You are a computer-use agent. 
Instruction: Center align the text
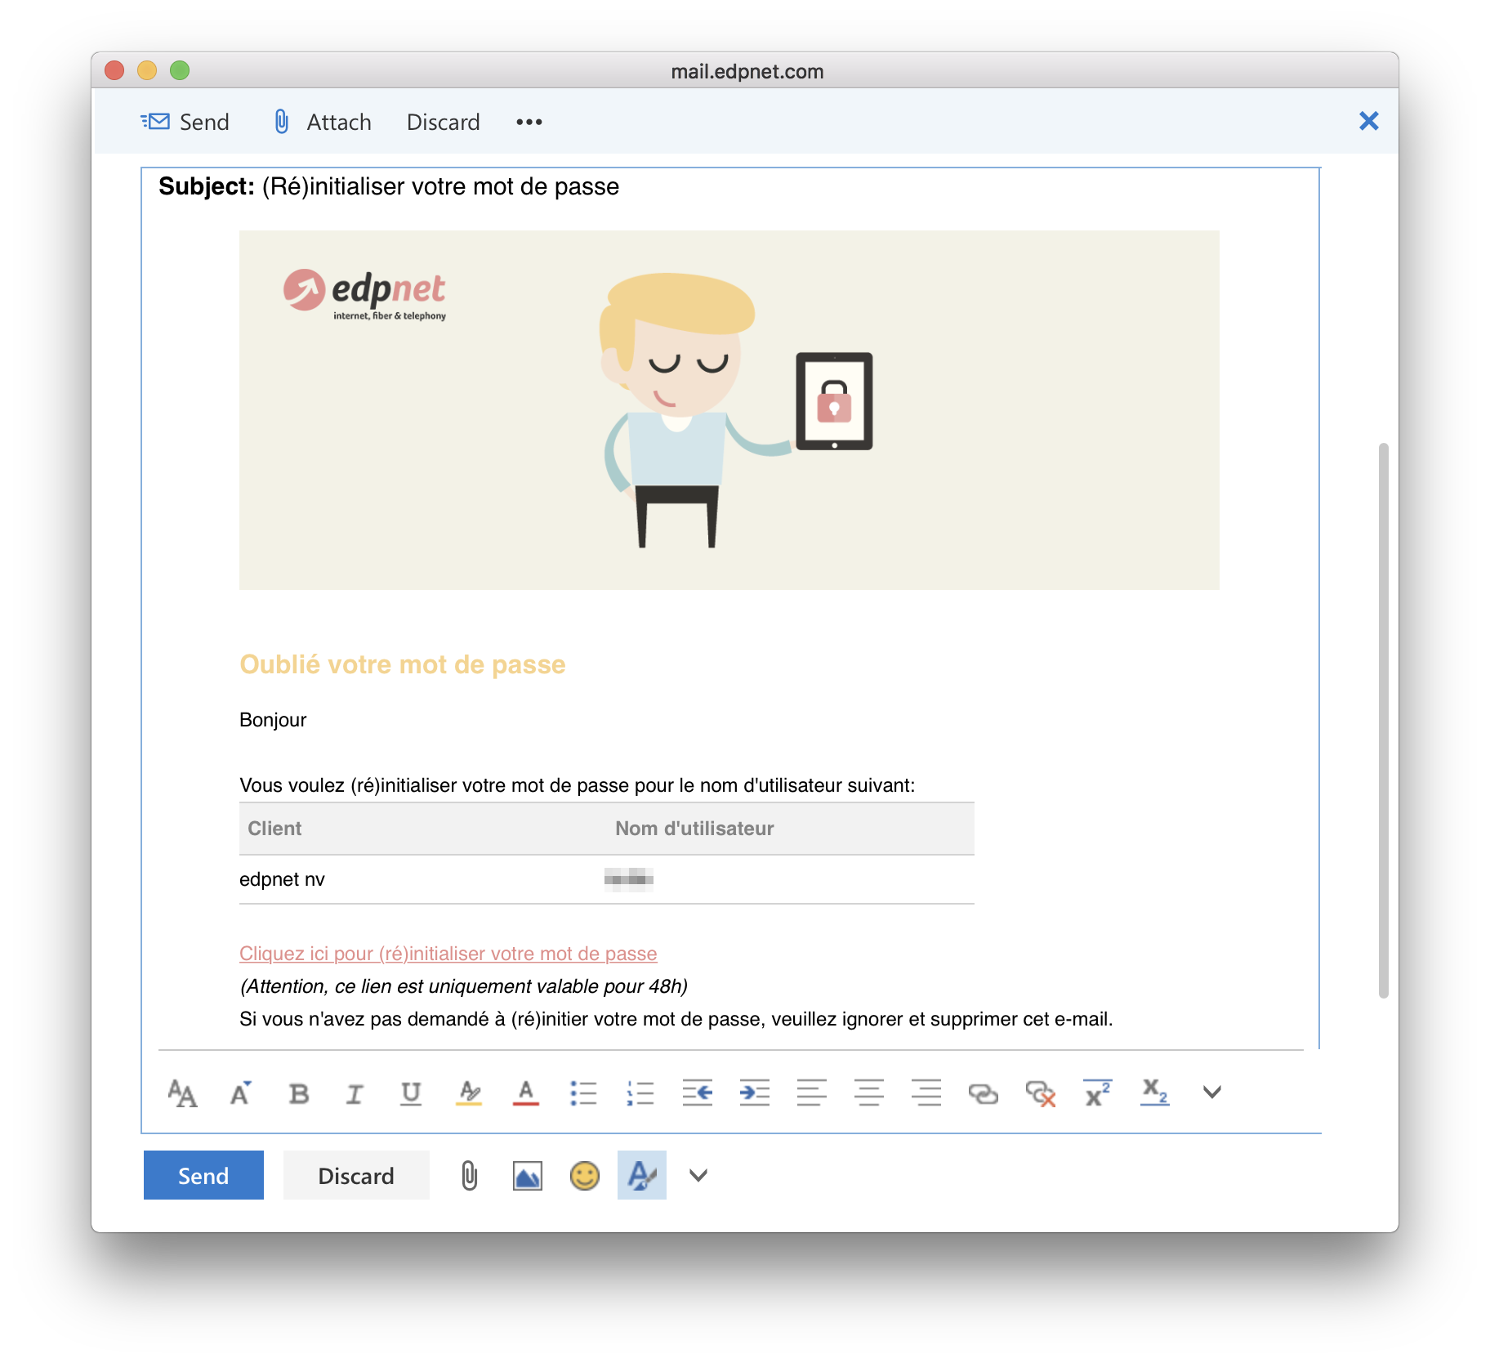click(868, 1093)
